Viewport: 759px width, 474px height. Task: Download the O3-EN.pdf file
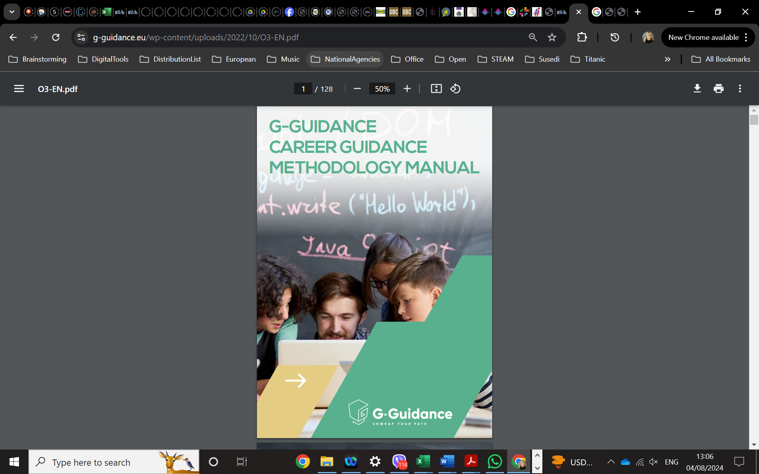tap(697, 89)
